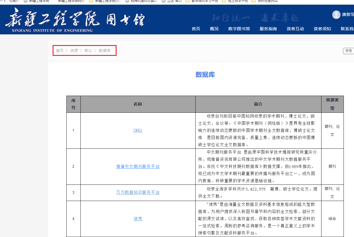Select the 服务指南 menu item

click(268, 29)
